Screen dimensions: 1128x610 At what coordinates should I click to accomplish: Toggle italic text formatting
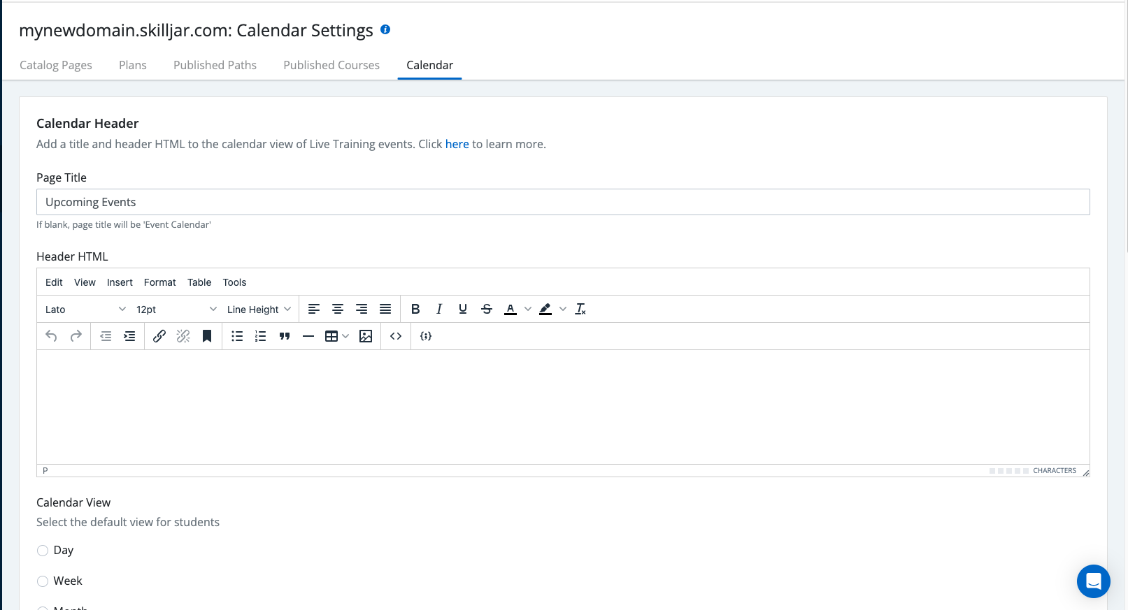439,309
